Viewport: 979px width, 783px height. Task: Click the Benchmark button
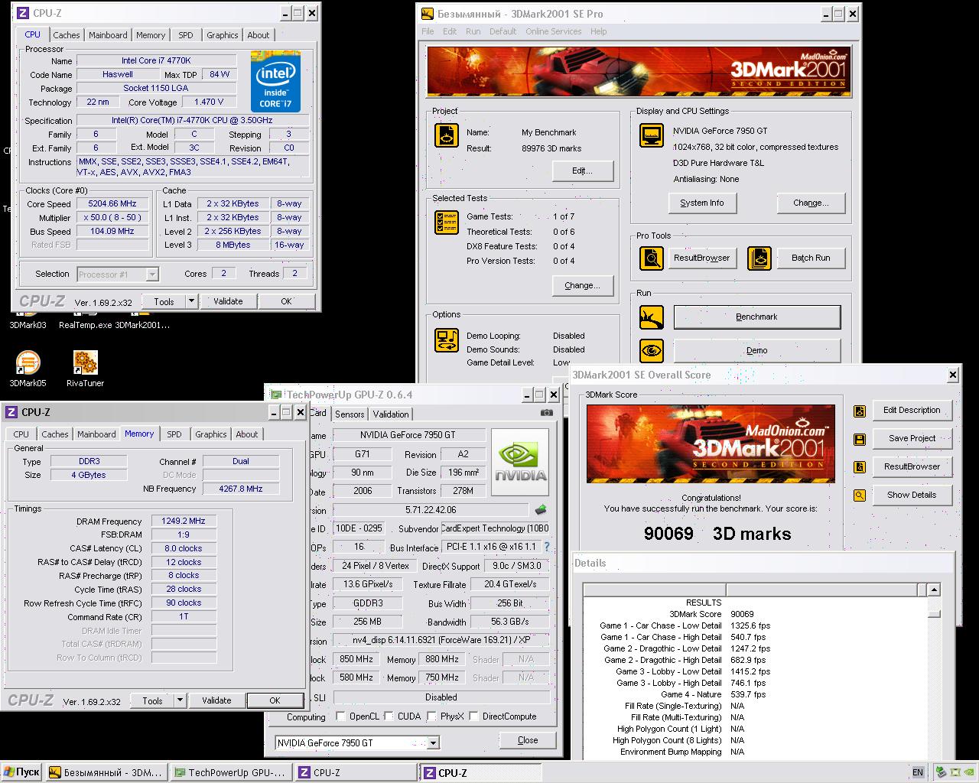[x=756, y=317]
